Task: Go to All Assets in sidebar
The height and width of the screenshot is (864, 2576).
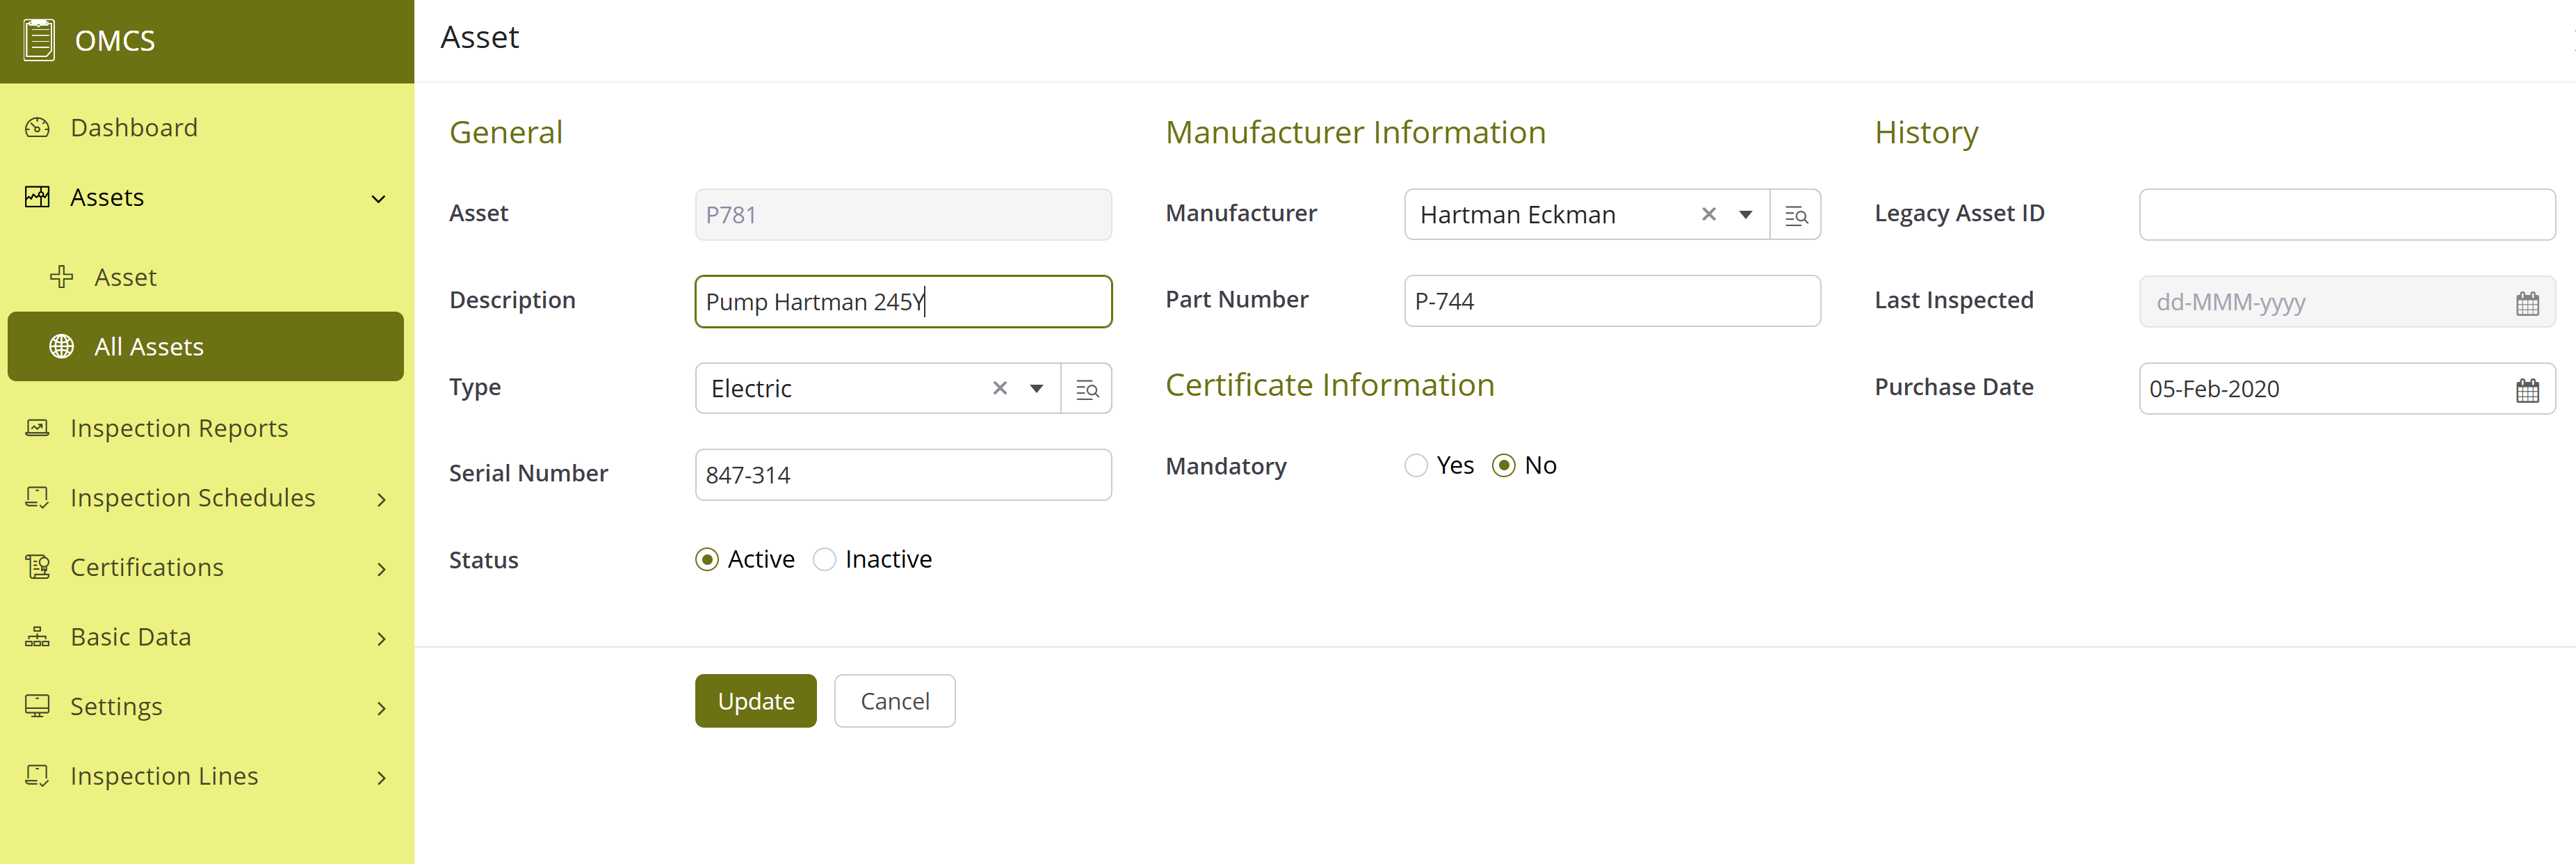Action: point(149,347)
